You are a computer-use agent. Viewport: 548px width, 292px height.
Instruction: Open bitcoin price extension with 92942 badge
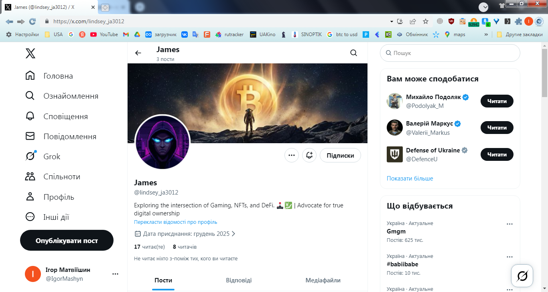pos(474,22)
